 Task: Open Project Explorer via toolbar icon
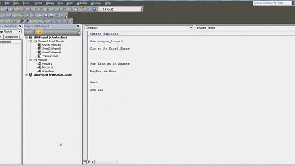[x=71, y=9]
